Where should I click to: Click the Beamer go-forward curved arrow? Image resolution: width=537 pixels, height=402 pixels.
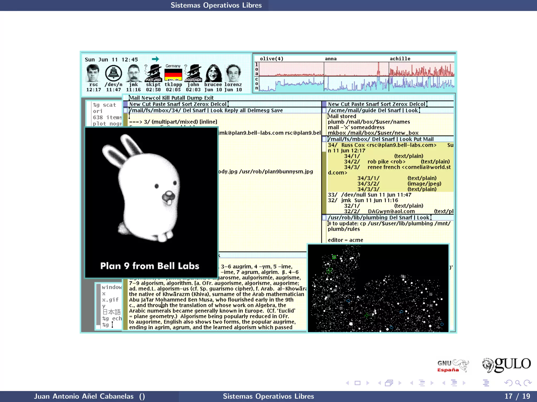527,383
